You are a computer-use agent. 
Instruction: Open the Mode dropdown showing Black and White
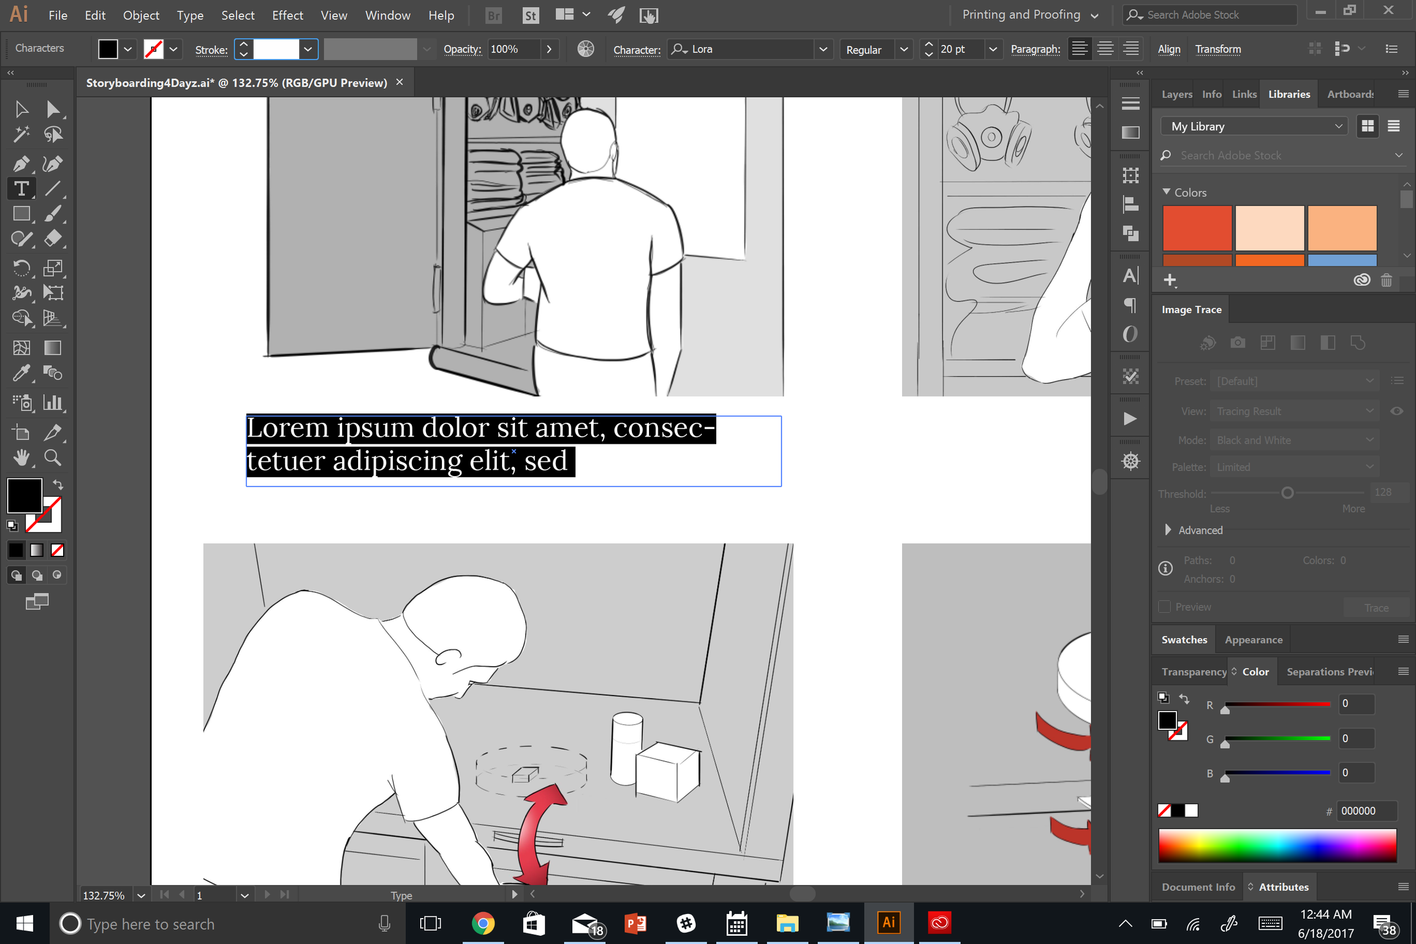pos(1294,440)
